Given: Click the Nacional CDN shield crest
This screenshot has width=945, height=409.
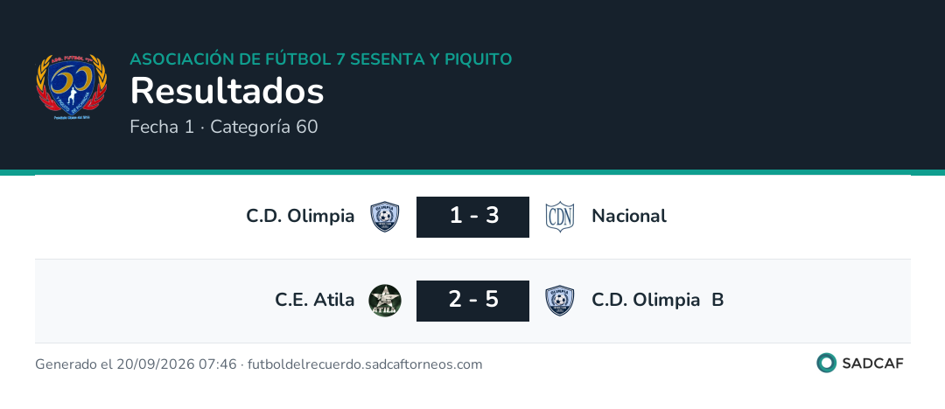Looking at the screenshot, I should (x=560, y=217).
